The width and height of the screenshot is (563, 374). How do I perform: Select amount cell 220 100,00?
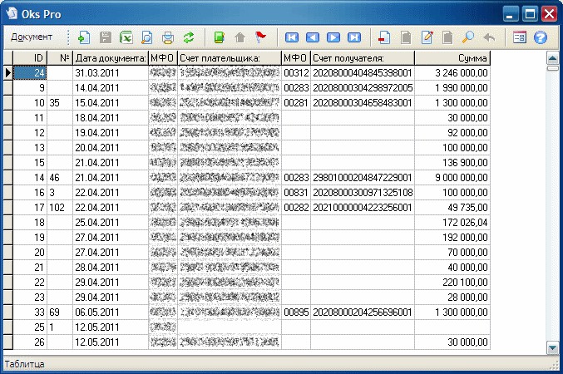(452, 283)
